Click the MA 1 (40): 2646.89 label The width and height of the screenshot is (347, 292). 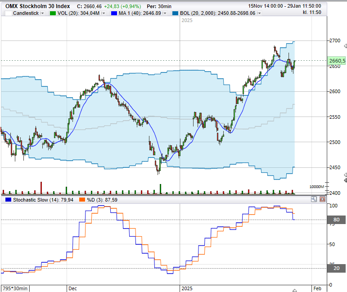pos(140,13)
